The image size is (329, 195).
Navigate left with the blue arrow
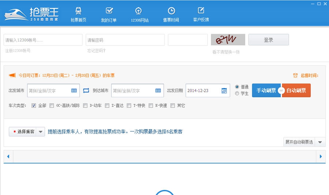(8, 156)
